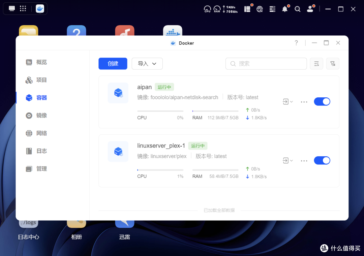The height and width of the screenshot is (256, 364).
Task: Go to the 管理 section
Action: pyautogui.click(x=36, y=169)
